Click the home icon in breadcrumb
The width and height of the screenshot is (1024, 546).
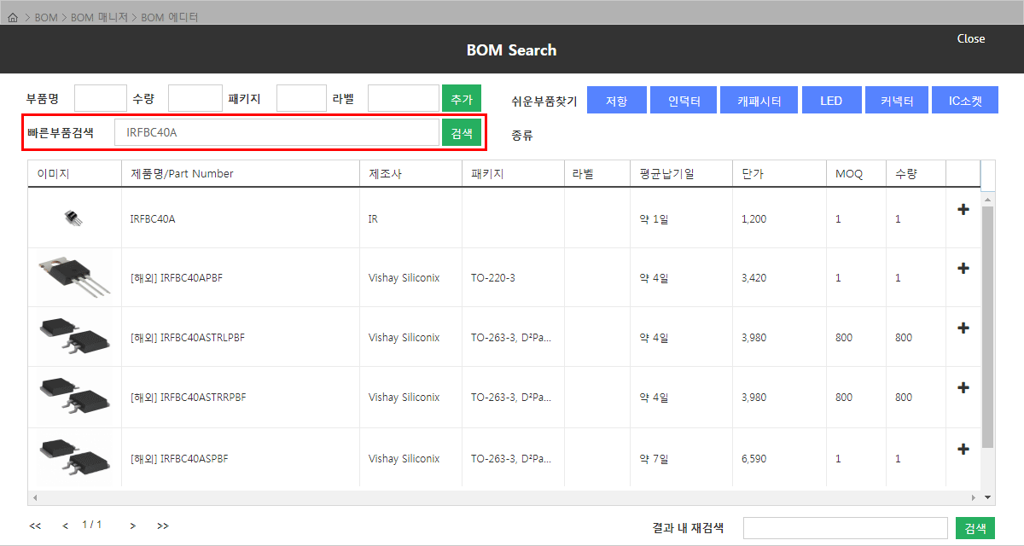[13, 17]
